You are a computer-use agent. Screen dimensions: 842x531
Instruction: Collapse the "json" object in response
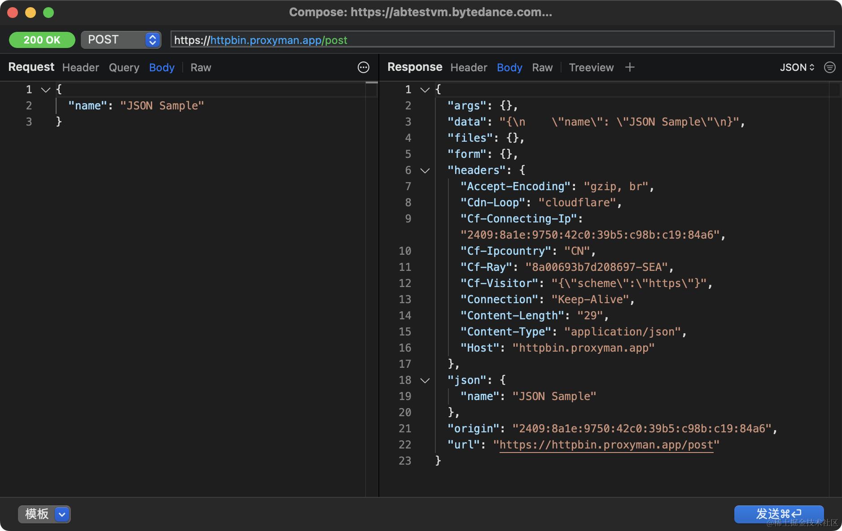(x=425, y=380)
